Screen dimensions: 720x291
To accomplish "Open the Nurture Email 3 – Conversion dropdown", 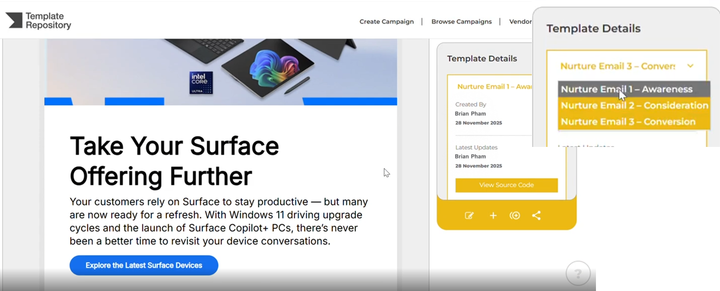I will coord(627,66).
